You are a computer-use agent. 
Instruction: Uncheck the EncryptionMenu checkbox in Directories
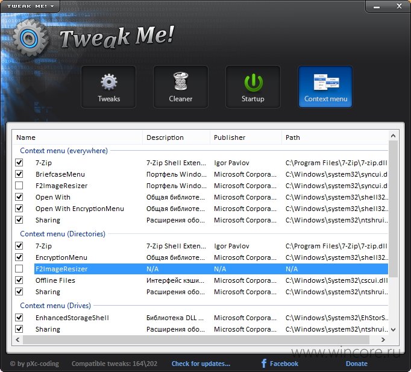coord(19,257)
